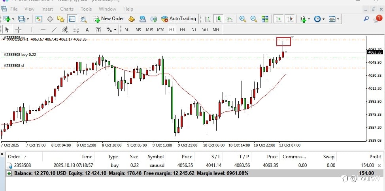Click the Profiles toolbar icon
Viewport: 385px width, 191px height.
coord(22,19)
